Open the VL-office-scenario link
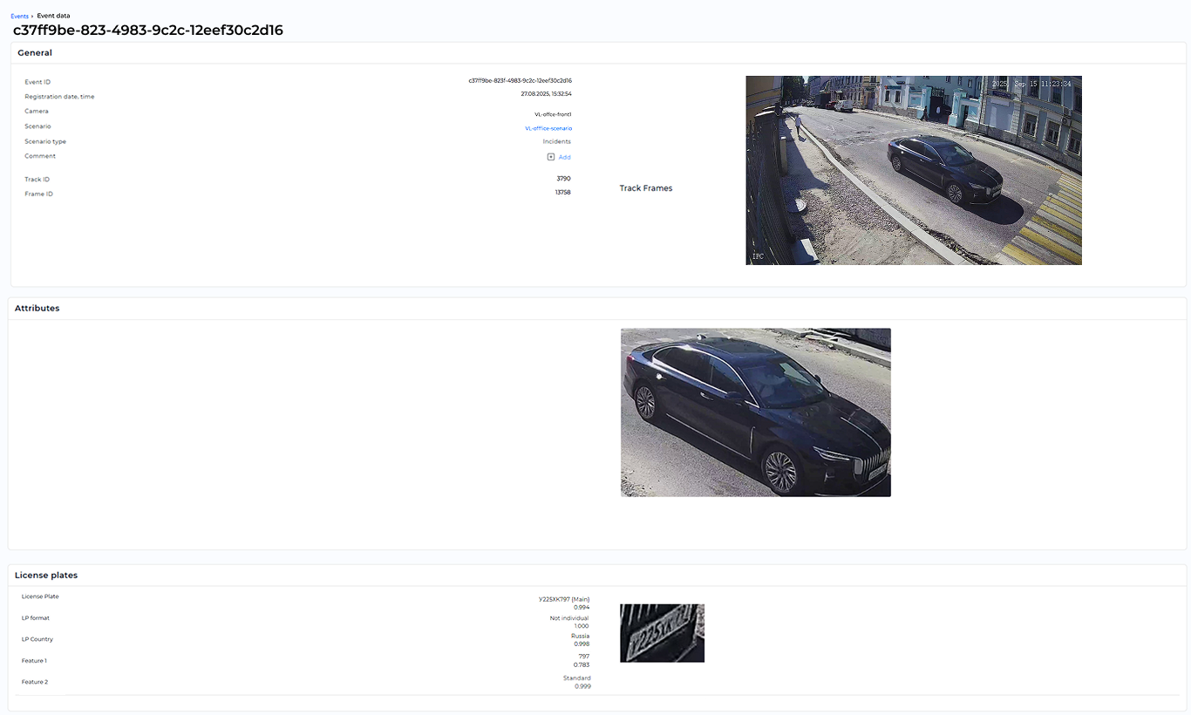The image size is (1191, 715). (548, 128)
